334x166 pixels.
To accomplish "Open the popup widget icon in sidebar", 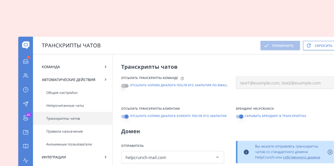I will (x=26, y=132).
